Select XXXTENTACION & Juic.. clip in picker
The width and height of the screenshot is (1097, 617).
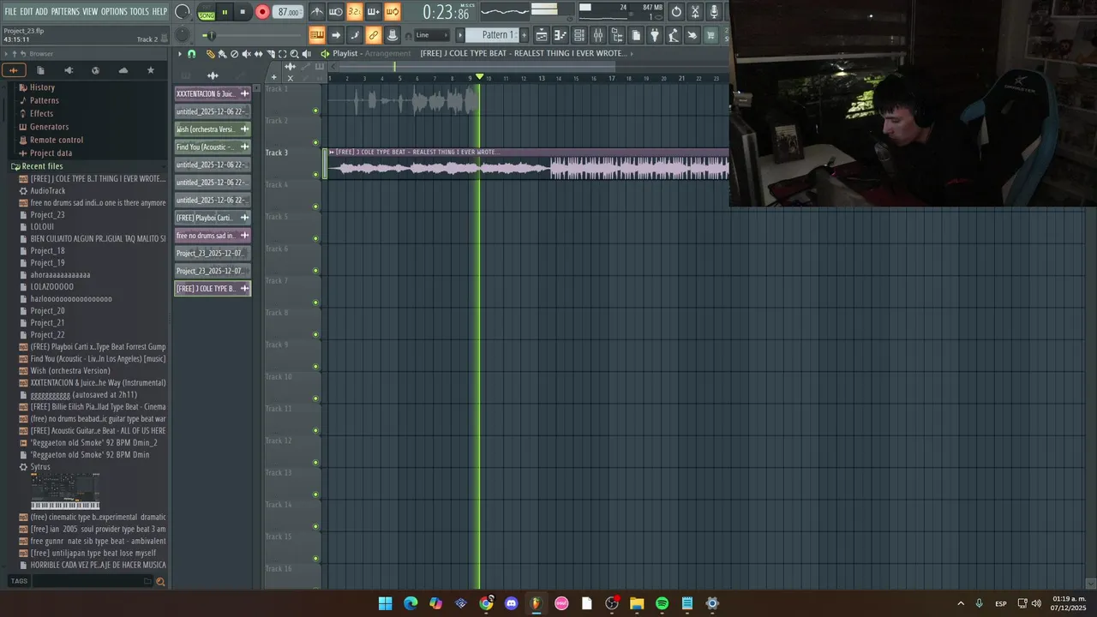[x=213, y=93]
